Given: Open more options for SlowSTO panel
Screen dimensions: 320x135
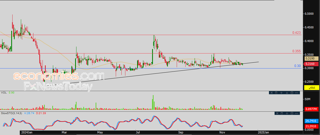Looking at the screenshot, I should tap(296, 114).
